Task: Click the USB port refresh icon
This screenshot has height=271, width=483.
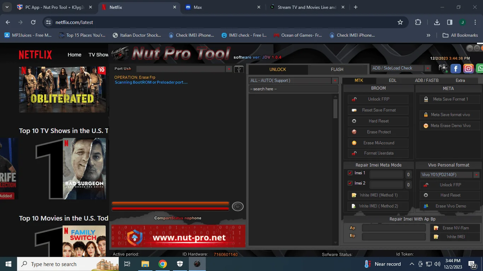Action: tap(239, 69)
